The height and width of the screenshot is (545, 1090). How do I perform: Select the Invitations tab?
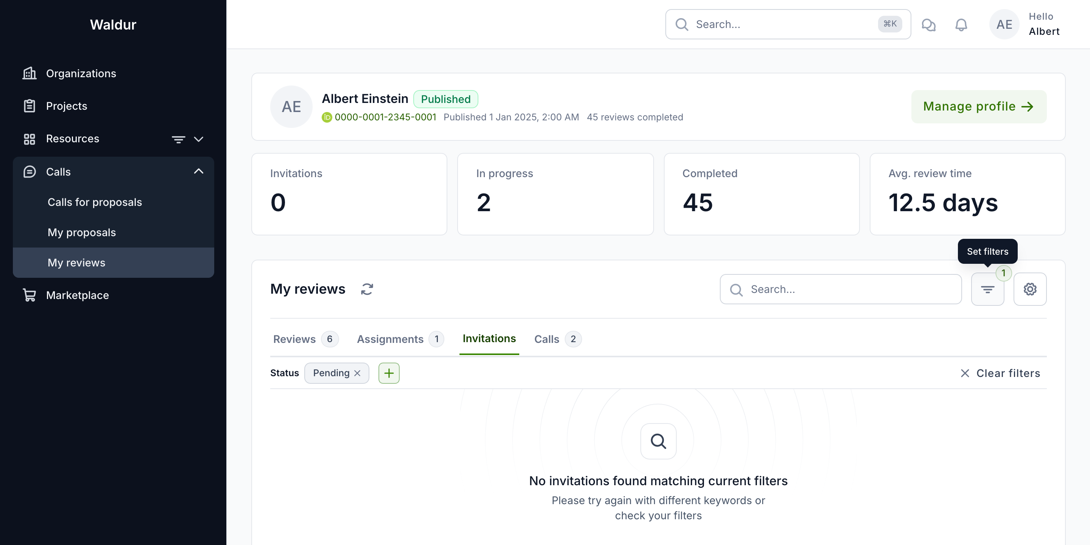[489, 338]
